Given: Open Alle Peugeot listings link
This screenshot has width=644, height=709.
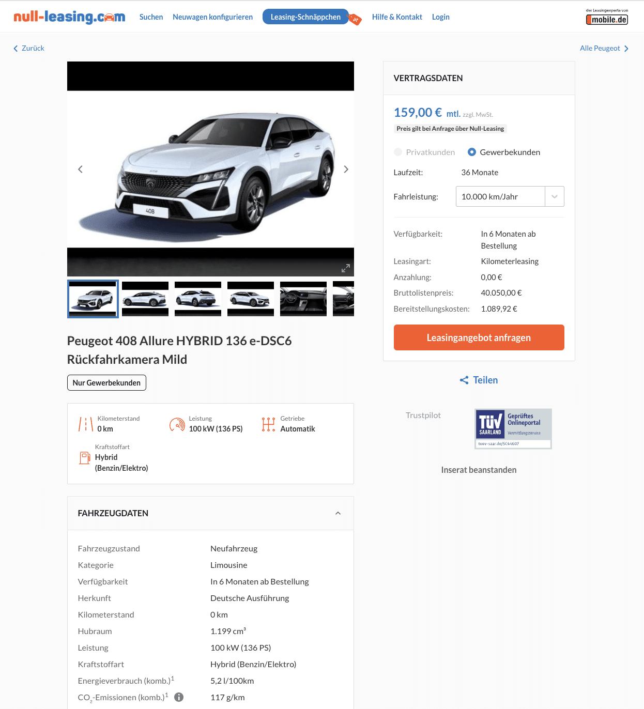Looking at the screenshot, I should [x=600, y=48].
